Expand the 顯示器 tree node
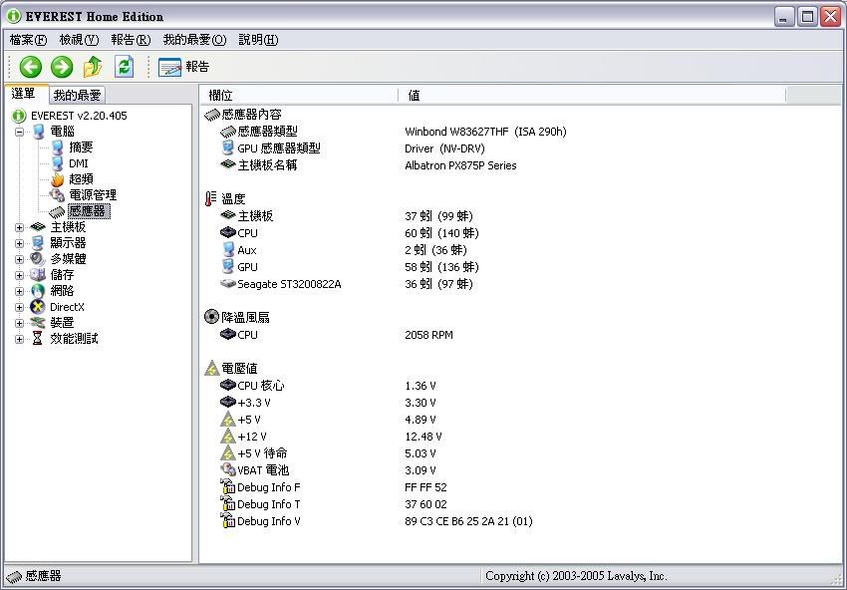 20,243
